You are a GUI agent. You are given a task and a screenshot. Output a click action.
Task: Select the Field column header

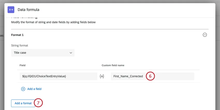coord(22,65)
